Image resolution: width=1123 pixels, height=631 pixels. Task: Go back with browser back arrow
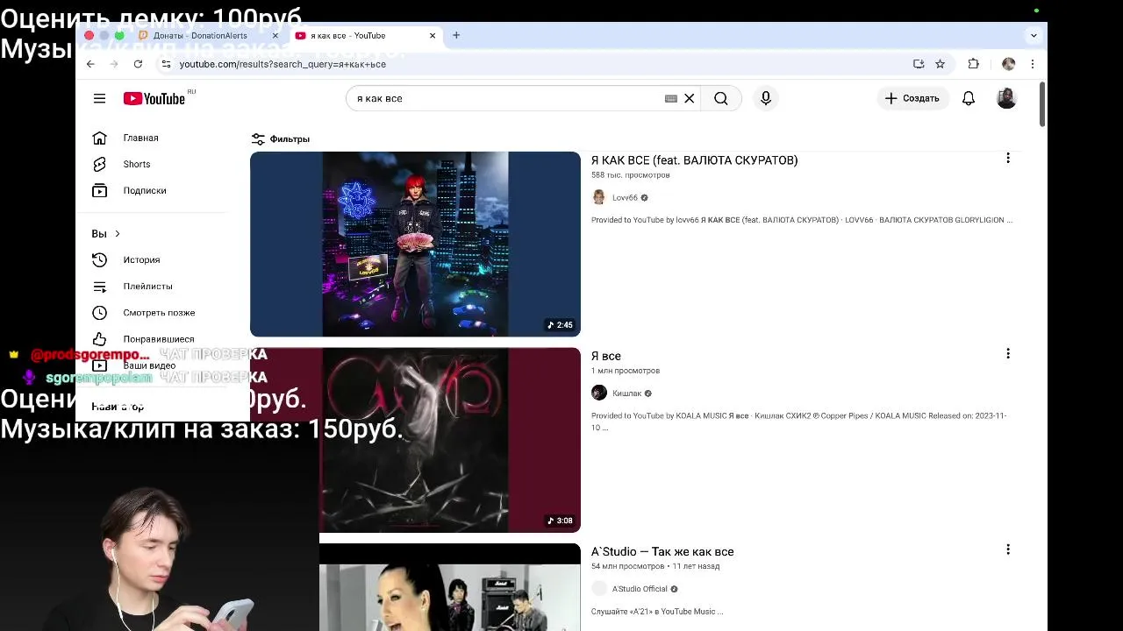tap(90, 64)
